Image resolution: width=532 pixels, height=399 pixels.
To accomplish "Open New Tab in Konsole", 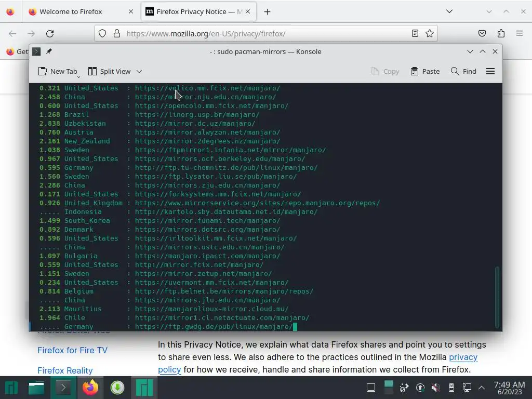I will click(x=58, y=71).
